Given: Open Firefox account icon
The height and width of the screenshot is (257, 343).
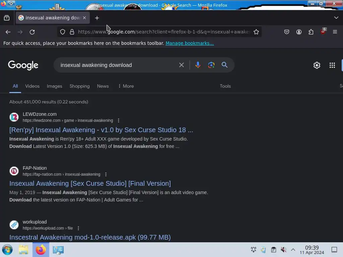Looking at the screenshot, I should [299, 32].
